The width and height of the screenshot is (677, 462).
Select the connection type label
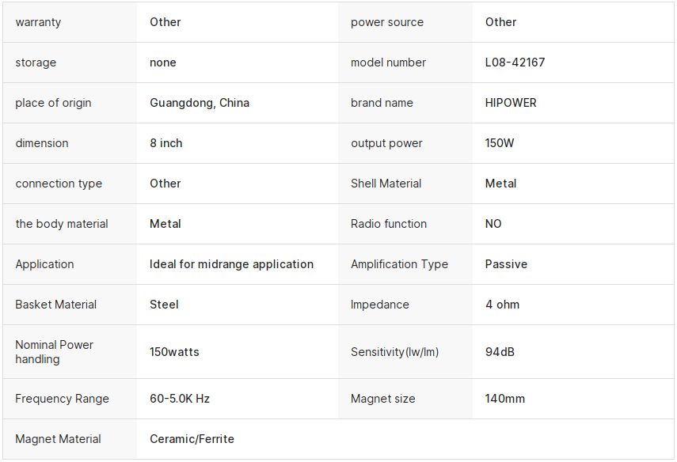(x=59, y=184)
